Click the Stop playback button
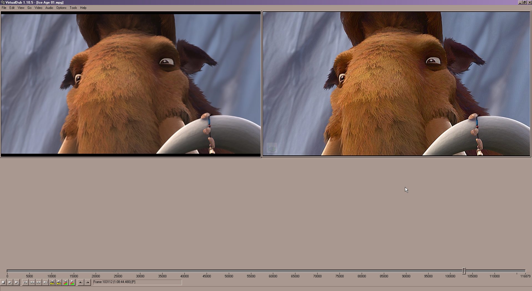This screenshot has width=532, height=291. tap(3, 282)
